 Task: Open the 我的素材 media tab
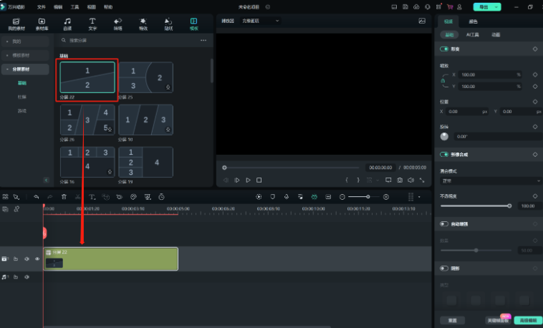(16, 24)
